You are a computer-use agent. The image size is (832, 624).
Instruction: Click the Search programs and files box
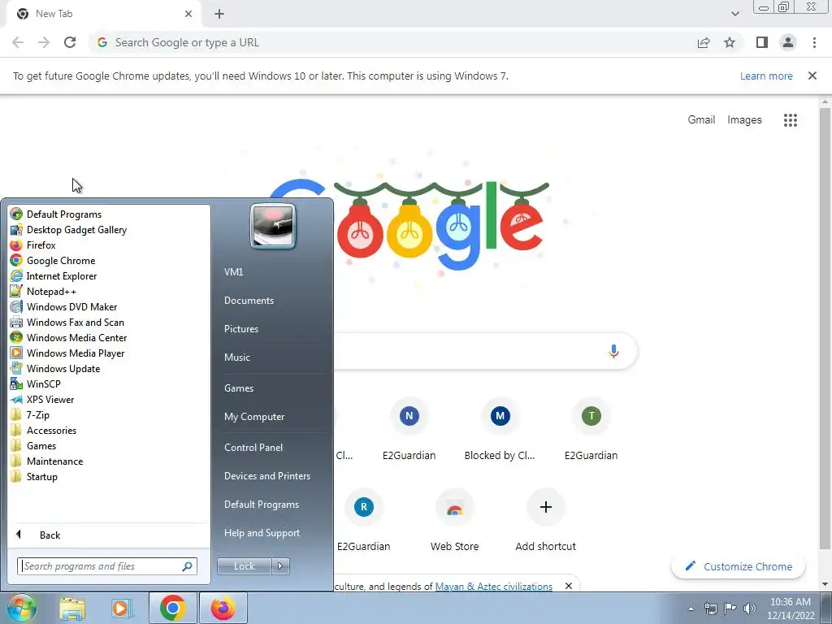click(106, 566)
